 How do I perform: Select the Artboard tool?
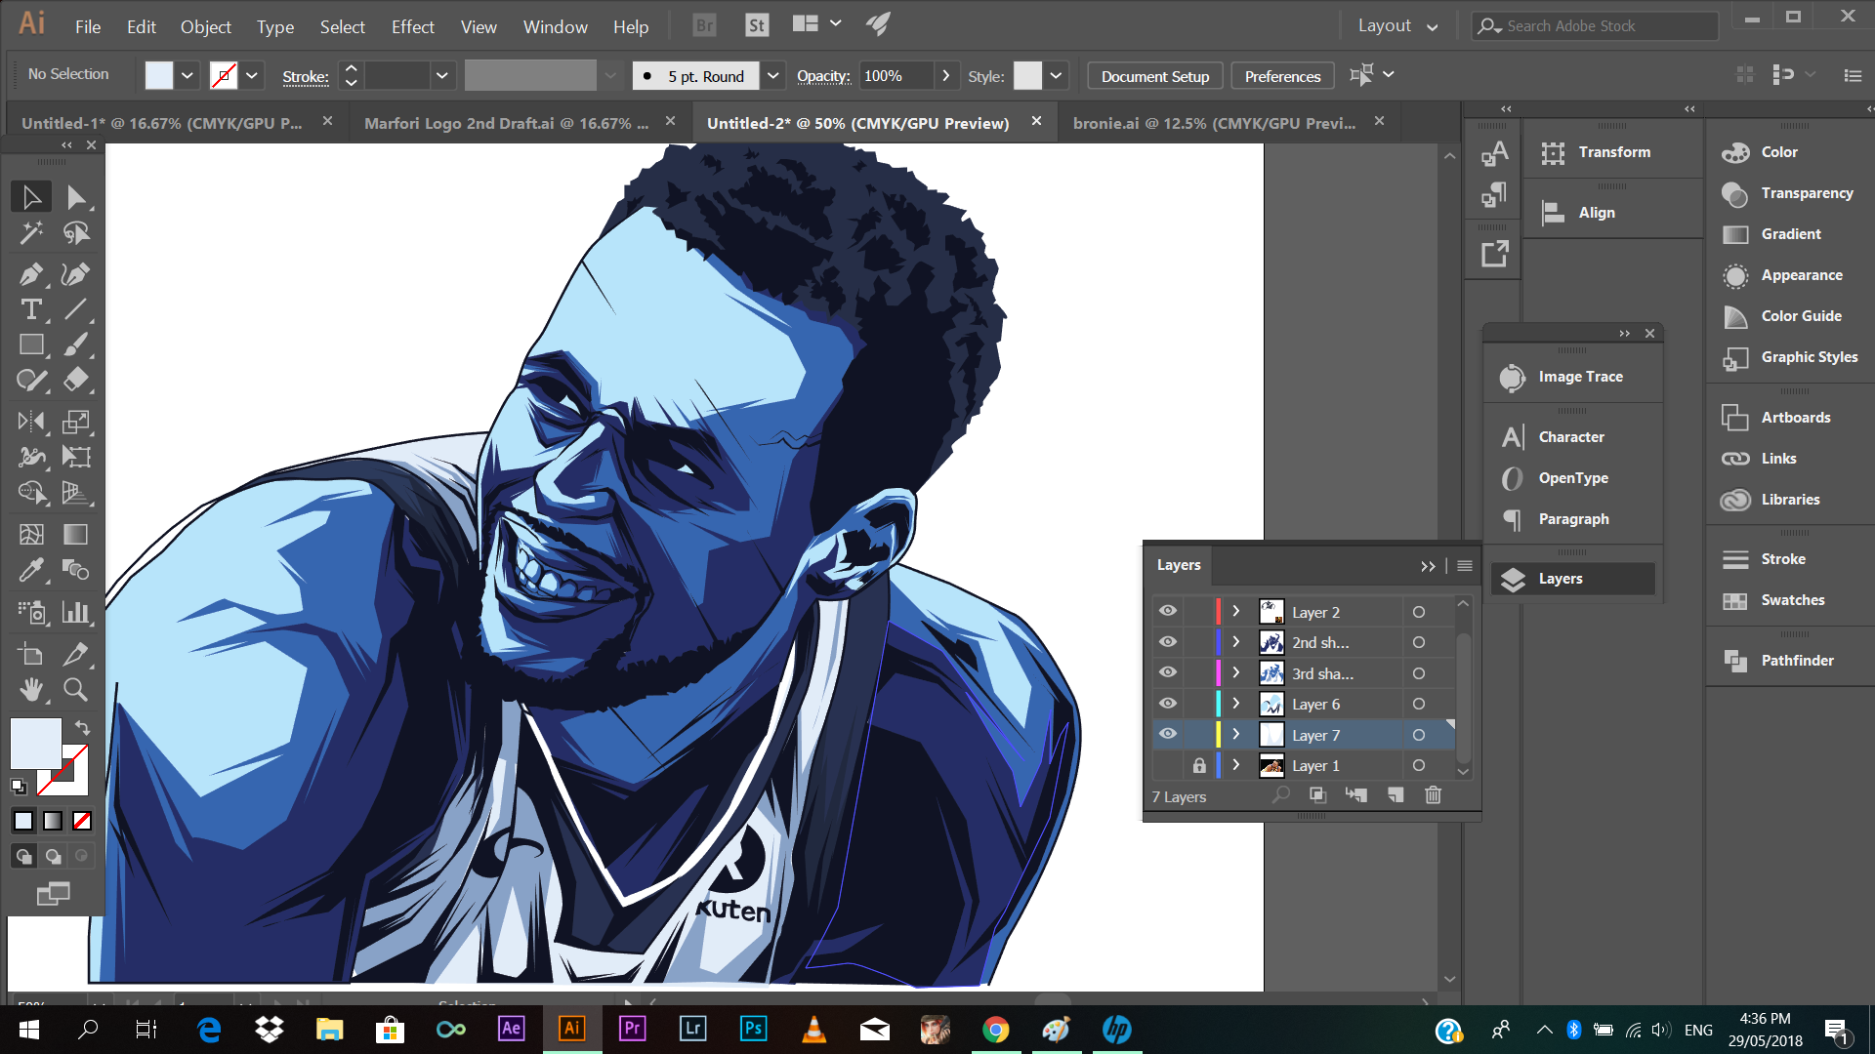coord(31,654)
